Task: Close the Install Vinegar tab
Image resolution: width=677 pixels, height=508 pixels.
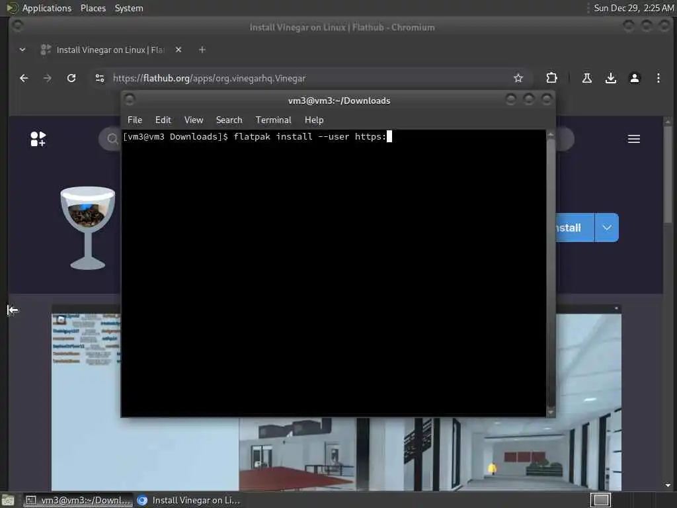Action: [179, 50]
